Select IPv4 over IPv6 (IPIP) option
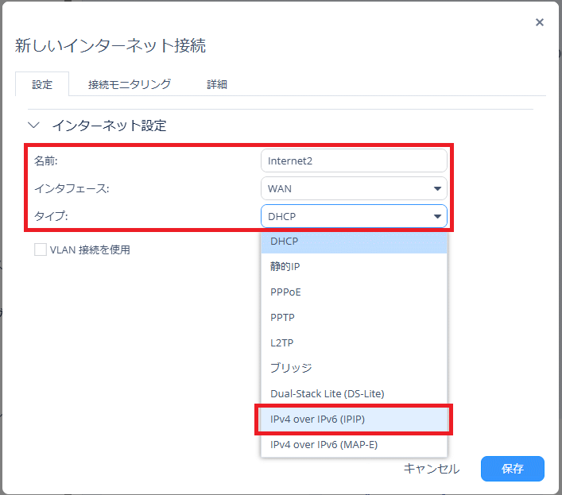Image resolution: width=562 pixels, height=495 pixels. [354, 419]
